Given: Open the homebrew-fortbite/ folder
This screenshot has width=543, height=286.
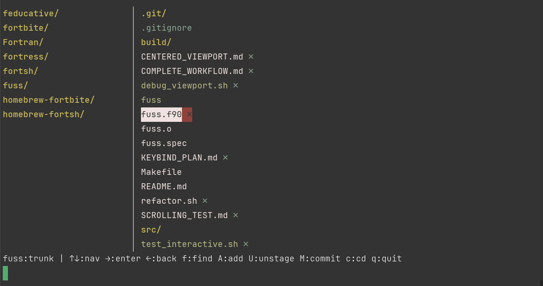Looking at the screenshot, I should coord(48,100).
